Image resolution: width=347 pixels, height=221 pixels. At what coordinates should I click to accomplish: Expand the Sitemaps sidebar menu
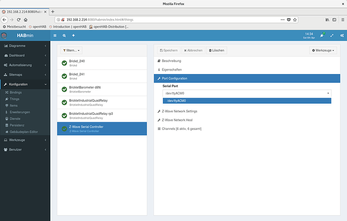(25, 75)
